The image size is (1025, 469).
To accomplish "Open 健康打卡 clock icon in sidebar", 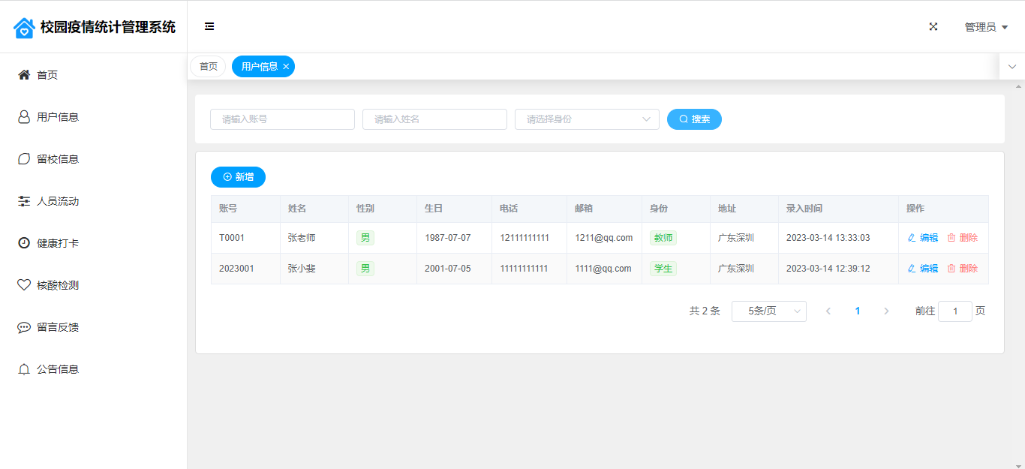I will [x=24, y=243].
